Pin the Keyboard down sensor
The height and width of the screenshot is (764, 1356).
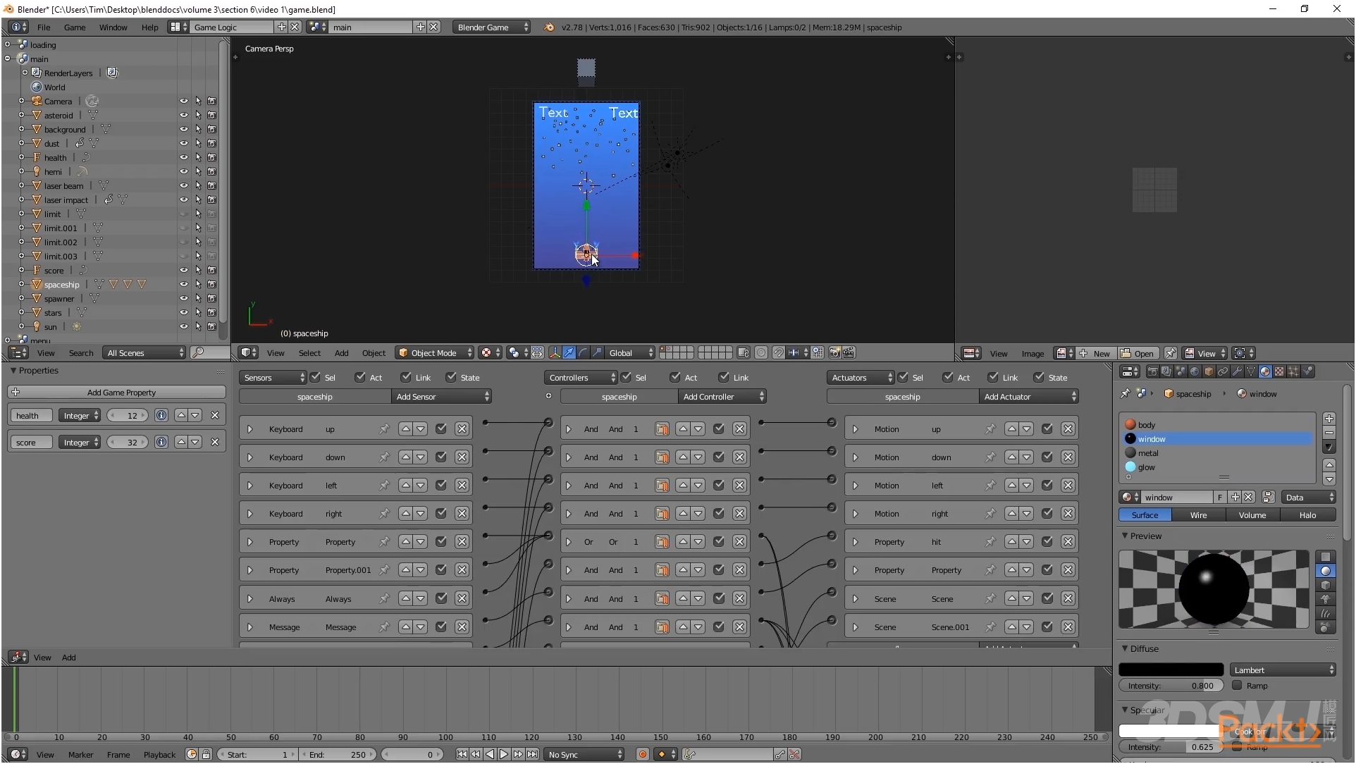(384, 457)
